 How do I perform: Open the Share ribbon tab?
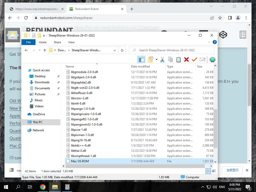point(57,42)
